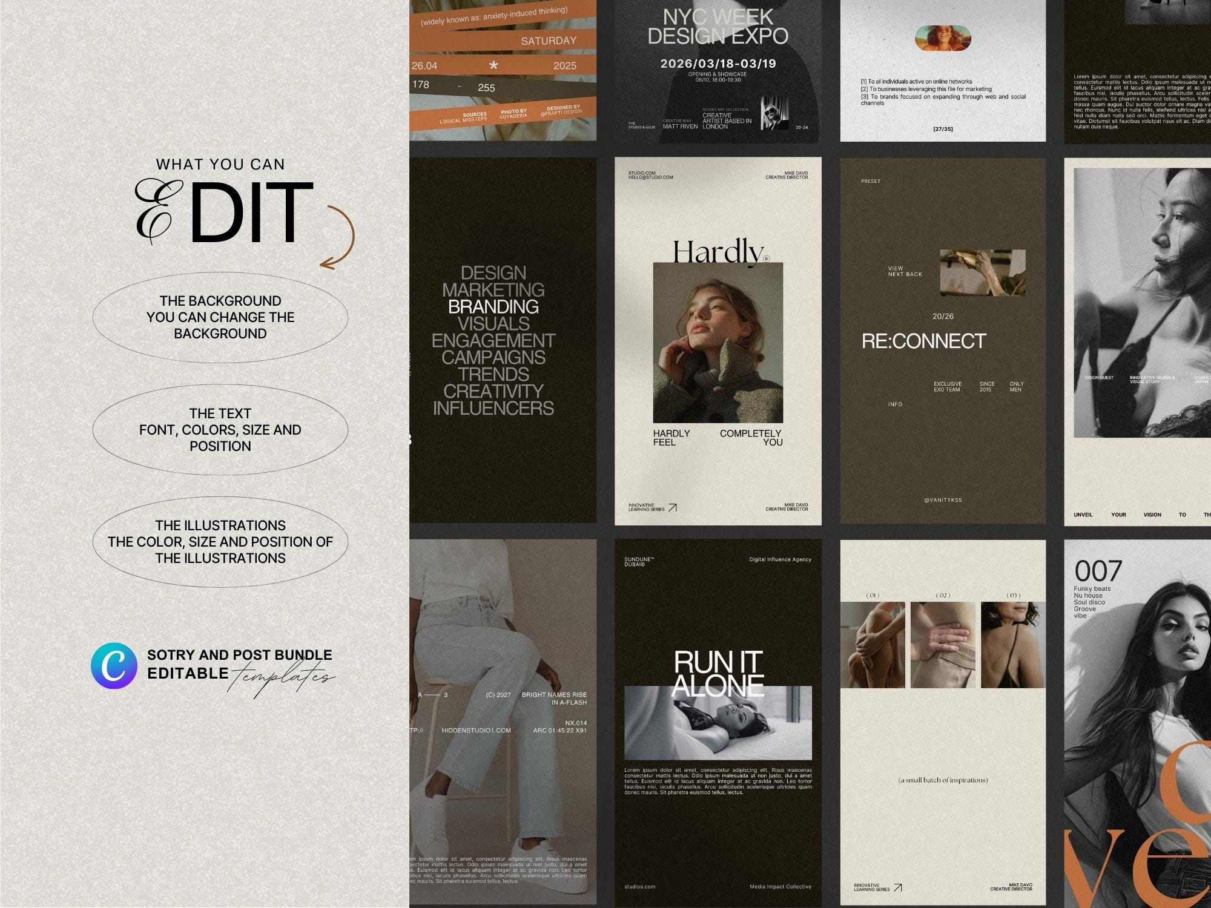Click the diagonal arrow on the inspirations card footer
The width and height of the screenshot is (1211, 908).
click(x=898, y=887)
